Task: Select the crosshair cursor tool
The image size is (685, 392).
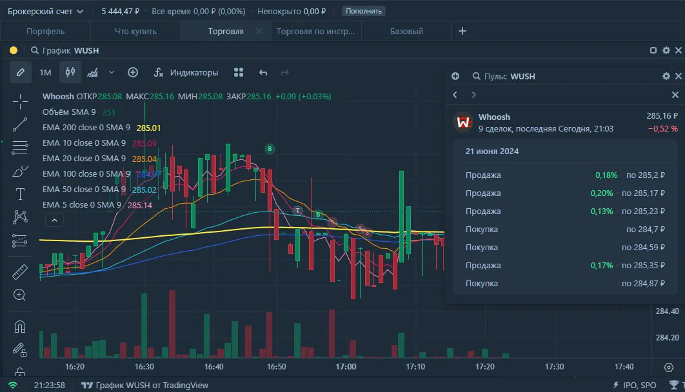Action: [20, 102]
